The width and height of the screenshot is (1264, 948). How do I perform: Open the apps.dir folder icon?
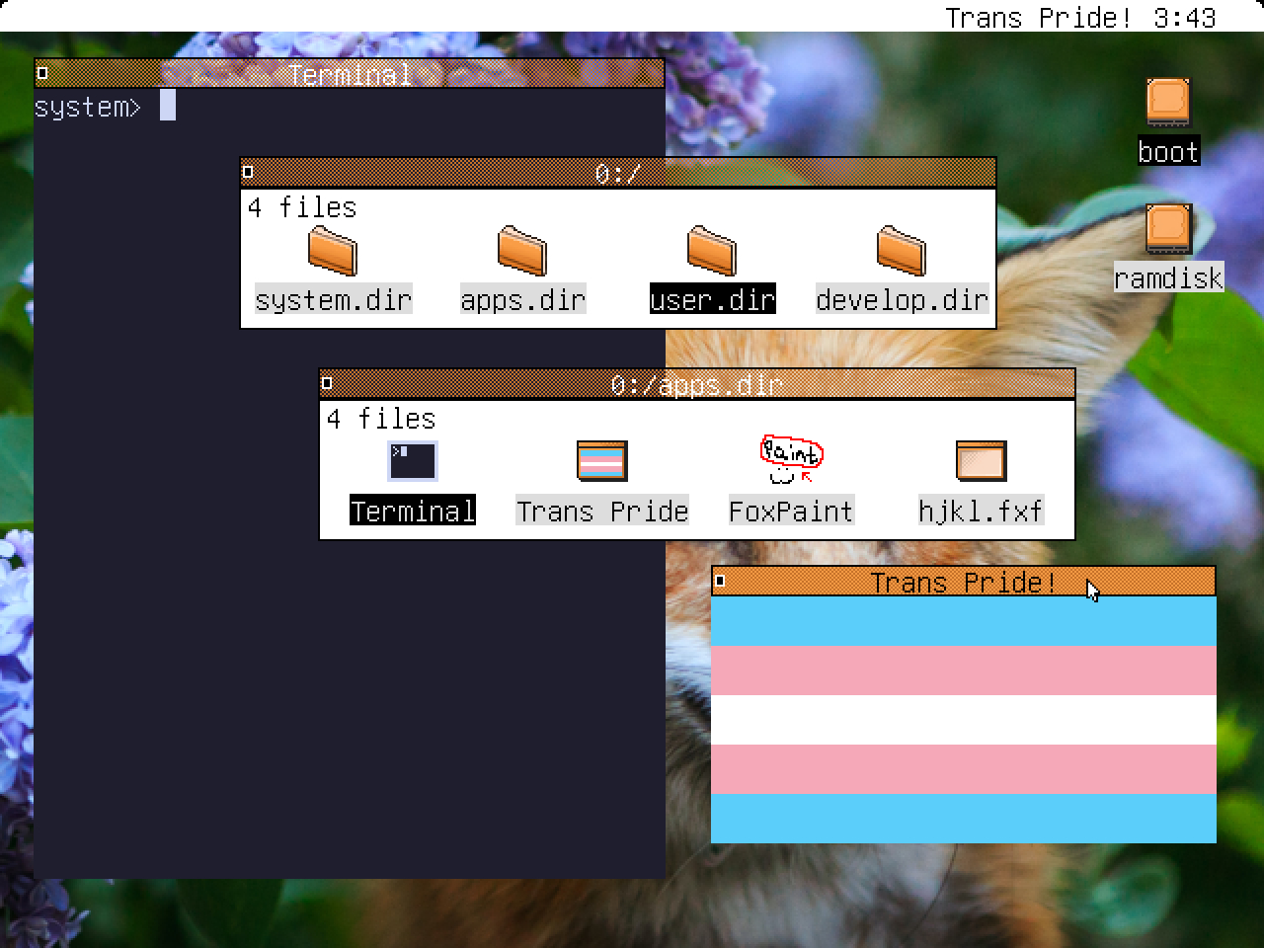(x=522, y=251)
